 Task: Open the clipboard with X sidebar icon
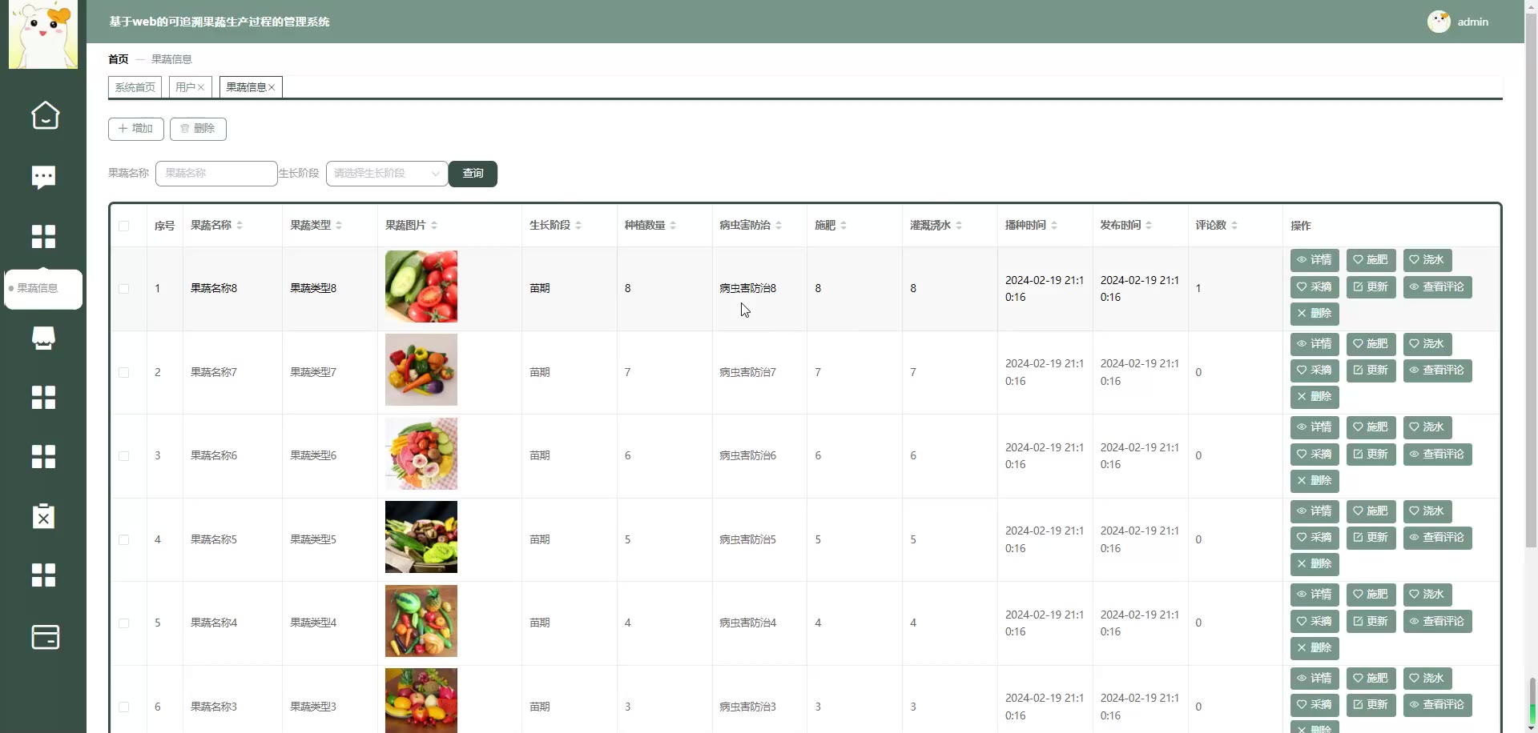(43, 516)
